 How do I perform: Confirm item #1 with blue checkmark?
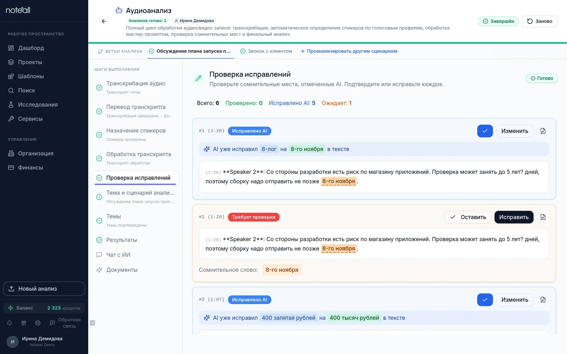[485, 131]
